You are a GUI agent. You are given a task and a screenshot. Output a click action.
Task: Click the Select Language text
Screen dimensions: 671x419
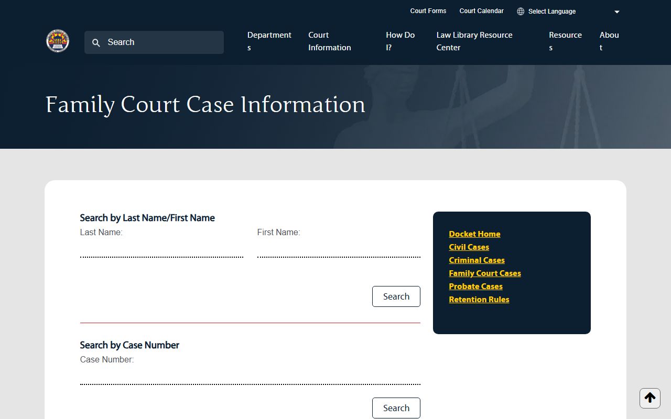(552, 12)
